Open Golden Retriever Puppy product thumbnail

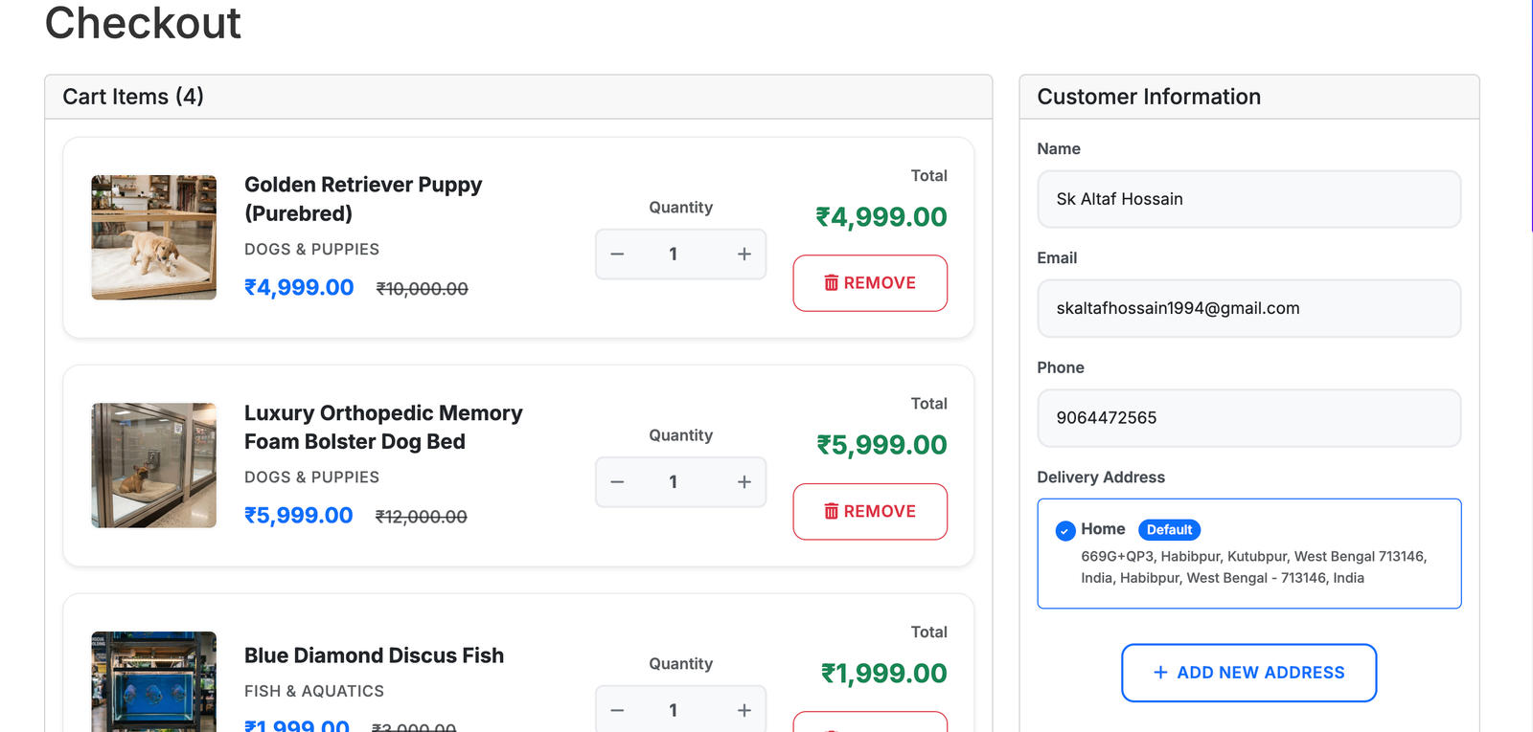coord(154,237)
